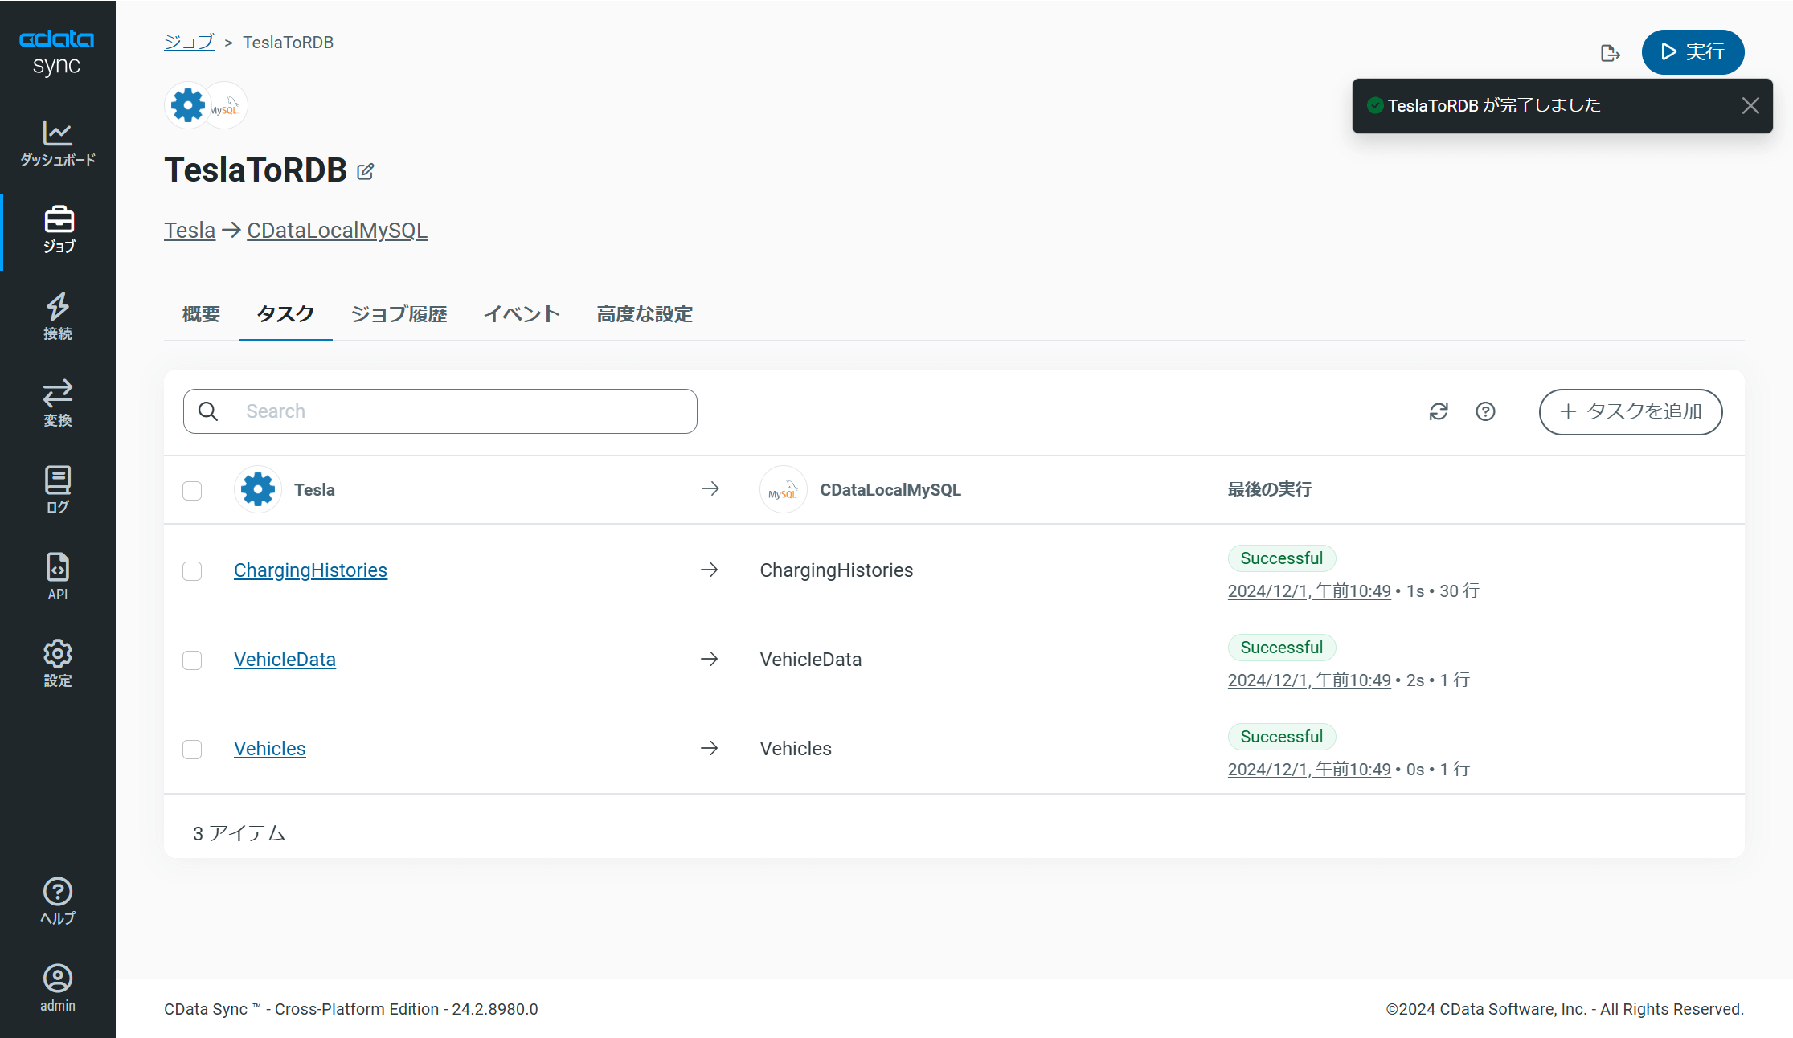Dismiss the TeslaToRDB completed notification
This screenshot has width=1793, height=1038.
pos(1750,106)
